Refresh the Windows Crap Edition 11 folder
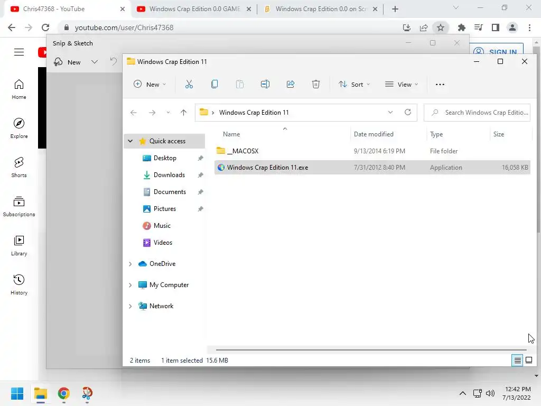This screenshot has width=541, height=406. (x=408, y=112)
